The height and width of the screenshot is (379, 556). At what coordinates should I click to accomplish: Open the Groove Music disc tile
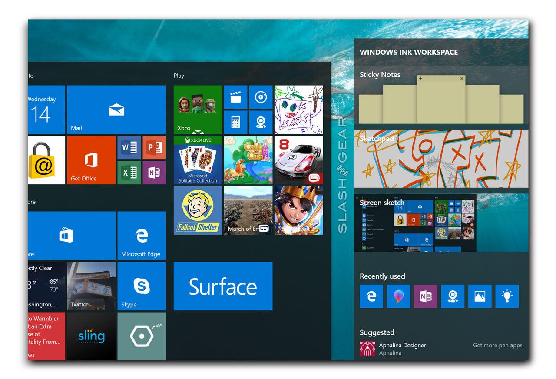(261, 97)
